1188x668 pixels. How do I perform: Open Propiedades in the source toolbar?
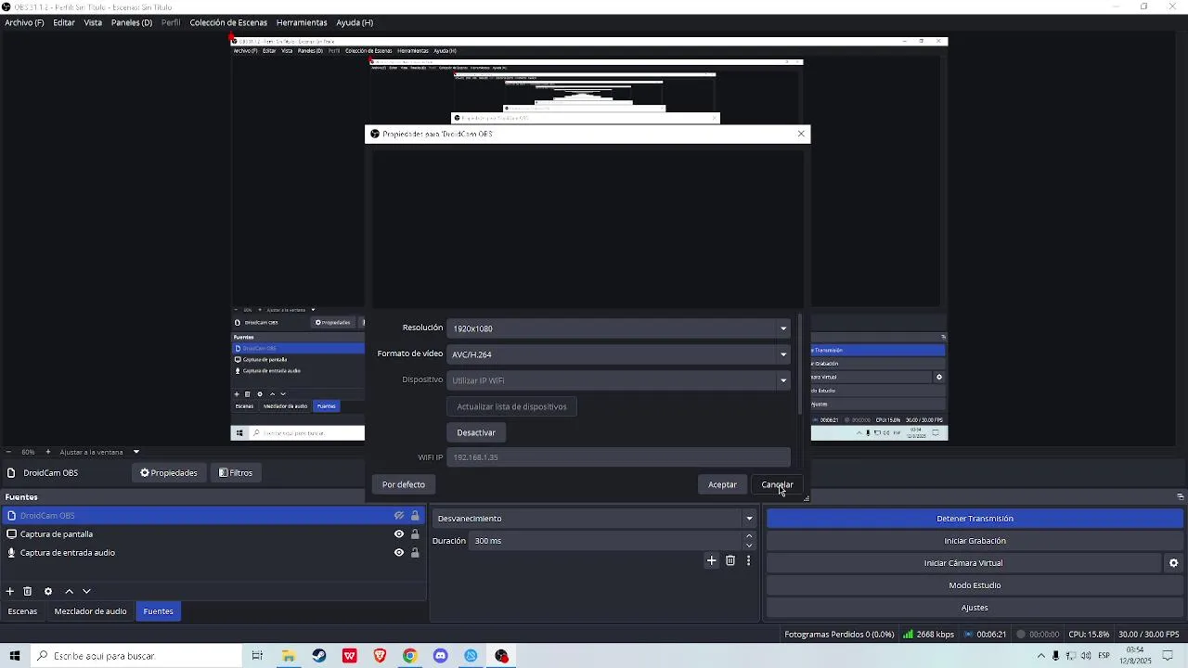[169, 473]
